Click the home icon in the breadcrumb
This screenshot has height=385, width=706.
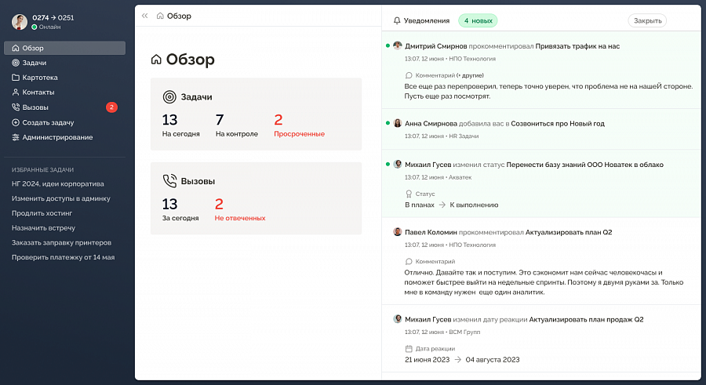160,16
